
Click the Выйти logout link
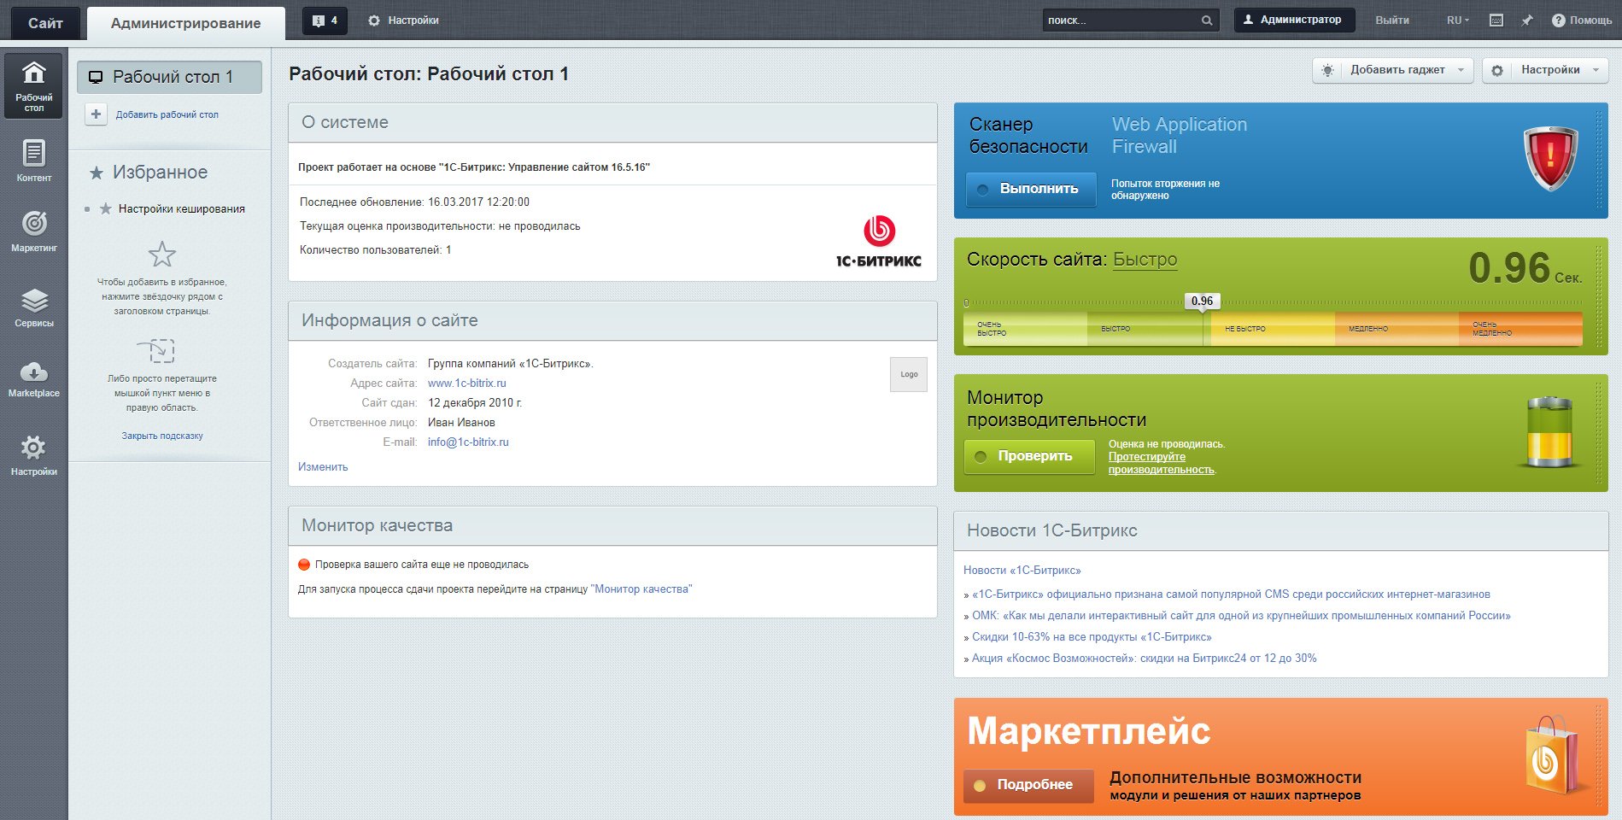1392,20
